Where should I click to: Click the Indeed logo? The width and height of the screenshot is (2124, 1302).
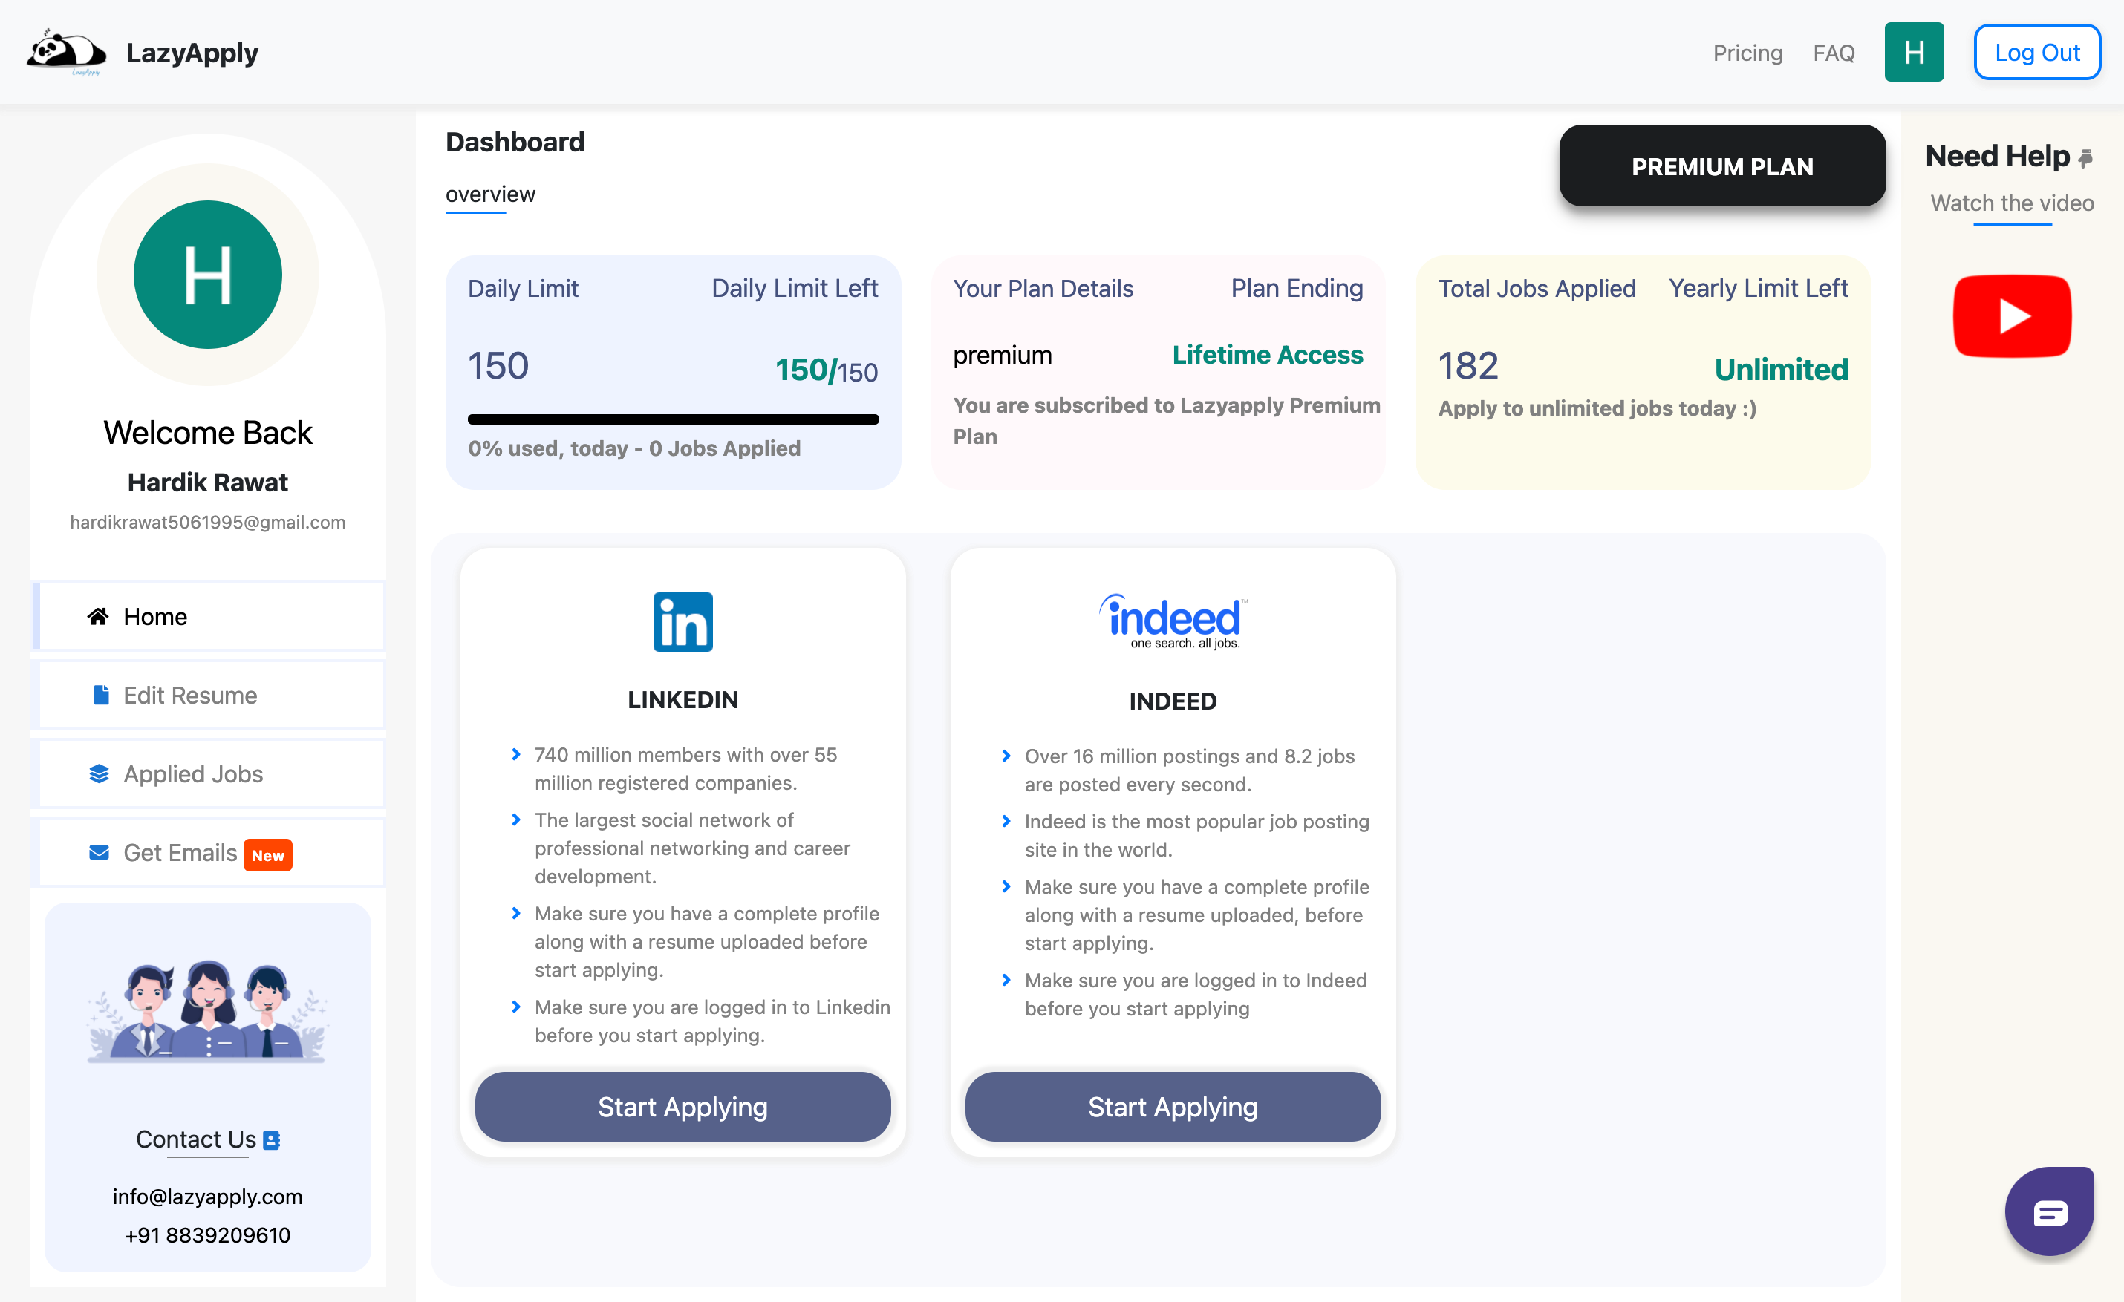(1173, 621)
